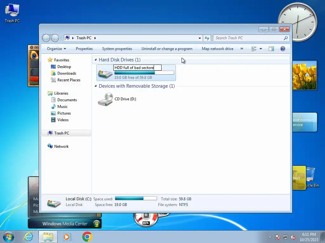Open Desktop in Favorites
325x243 pixels.
64,67
